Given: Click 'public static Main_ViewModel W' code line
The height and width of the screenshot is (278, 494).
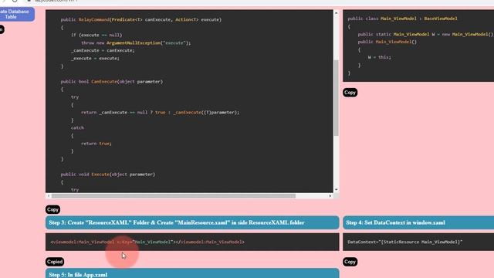Looking at the screenshot, I should [425, 34].
